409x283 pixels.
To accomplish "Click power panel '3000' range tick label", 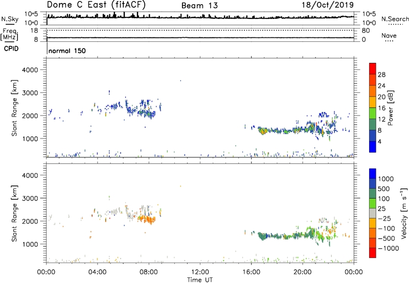I will (30, 93).
